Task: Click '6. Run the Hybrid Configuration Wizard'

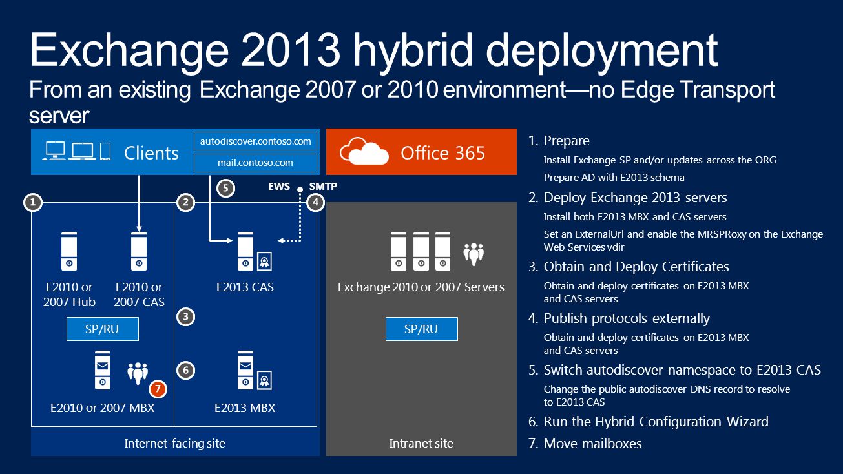Action: 649,422
